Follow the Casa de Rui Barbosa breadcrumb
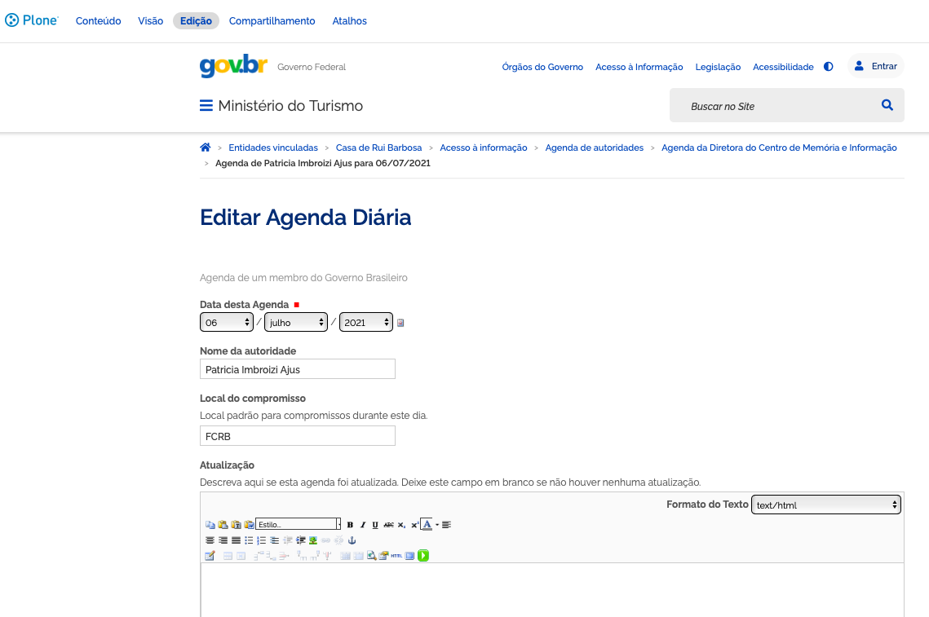The image size is (929, 617). (x=378, y=148)
